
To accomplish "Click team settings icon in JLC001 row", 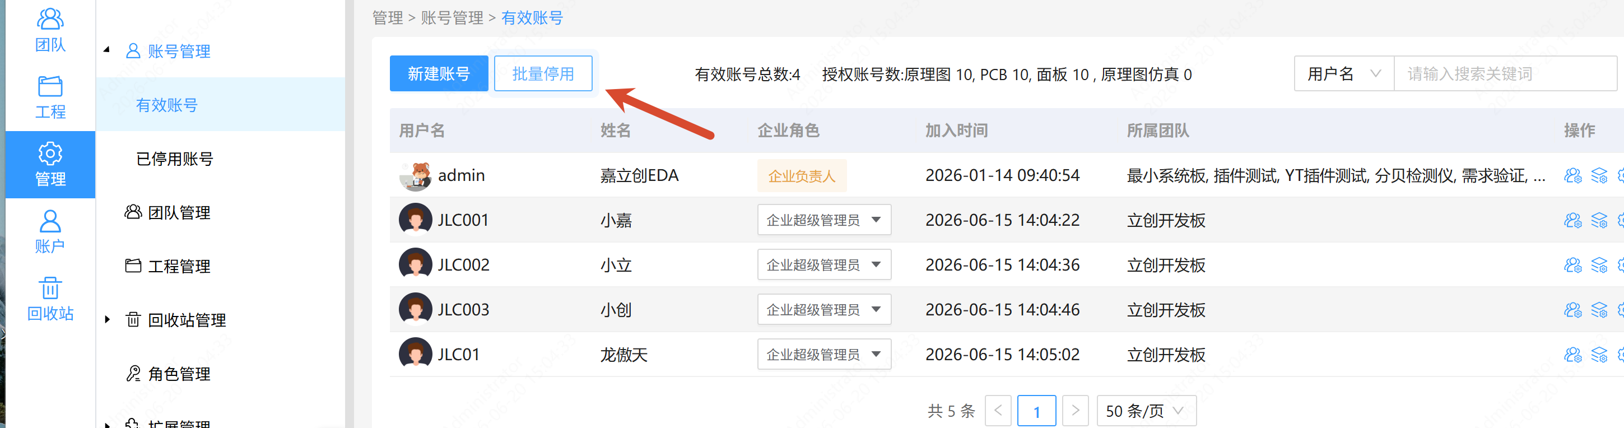I will pos(1573,220).
